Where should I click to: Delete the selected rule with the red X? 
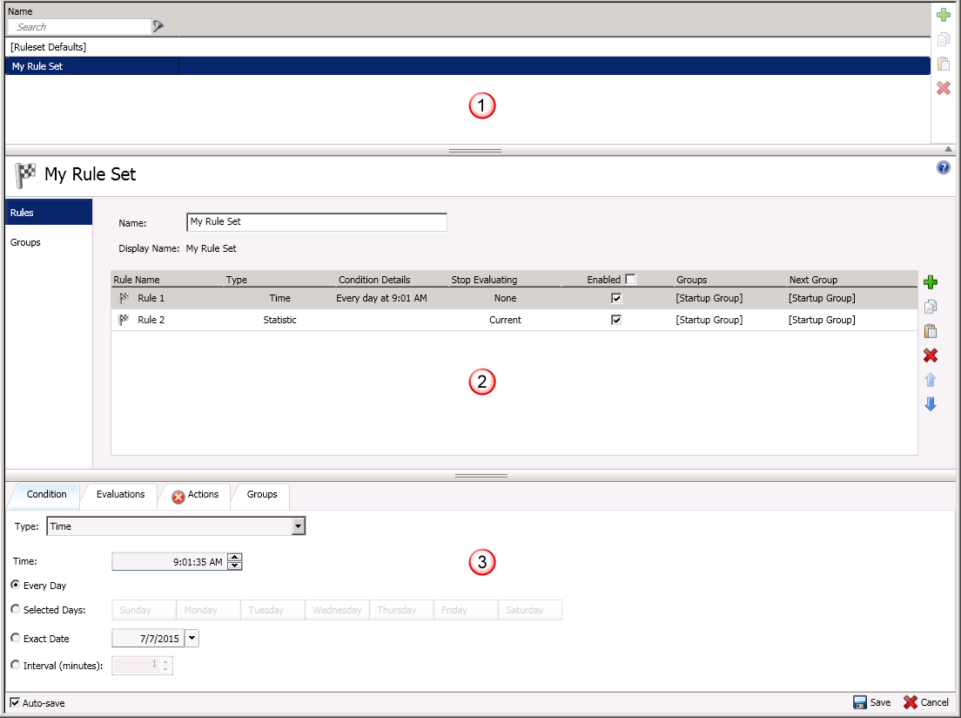point(931,356)
